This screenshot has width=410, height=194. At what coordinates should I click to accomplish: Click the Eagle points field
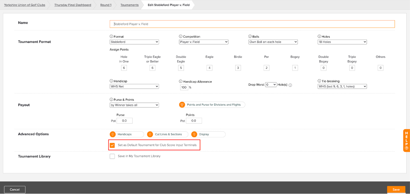209,68
